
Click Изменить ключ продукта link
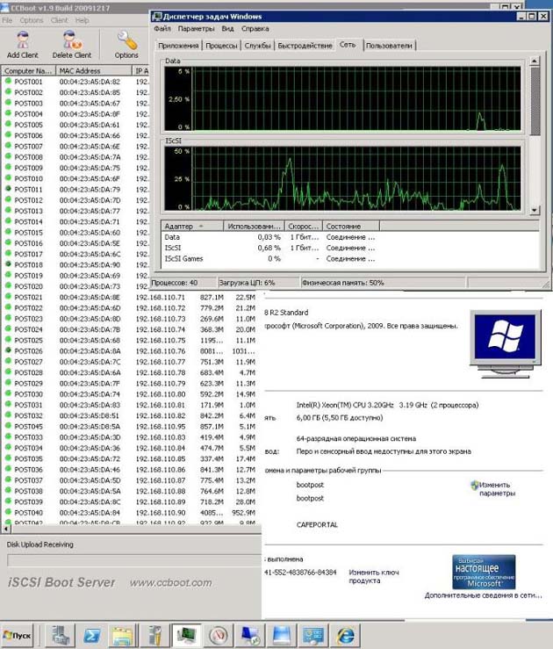tap(373, 576)
